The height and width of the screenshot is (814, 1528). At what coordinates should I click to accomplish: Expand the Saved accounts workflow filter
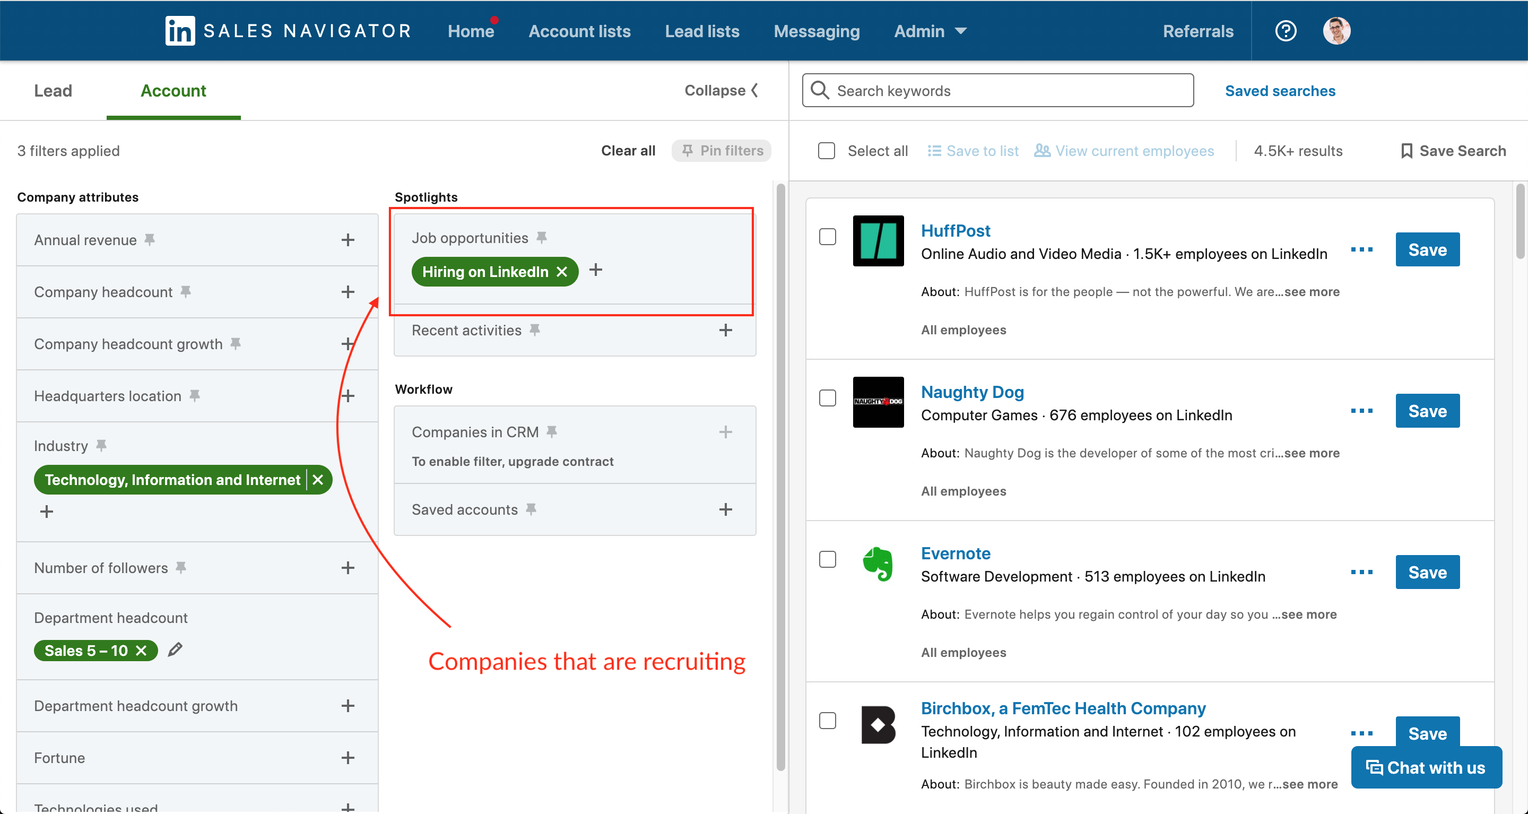coord(726,509)
